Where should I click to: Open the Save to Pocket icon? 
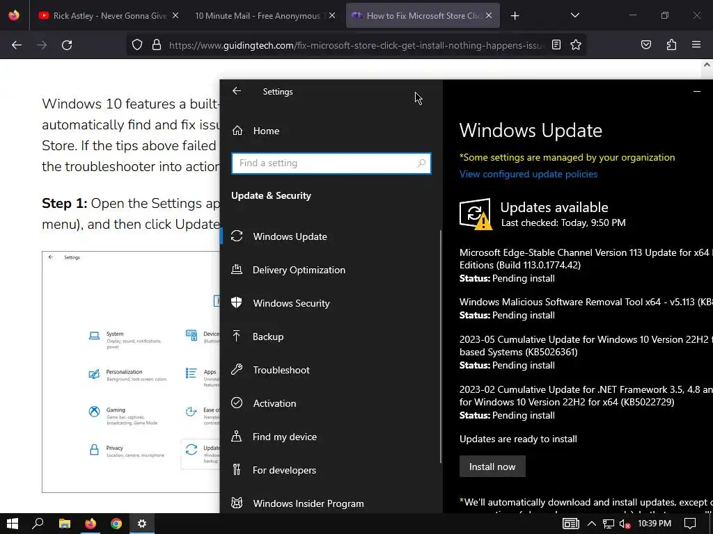[x=646, y=45]
